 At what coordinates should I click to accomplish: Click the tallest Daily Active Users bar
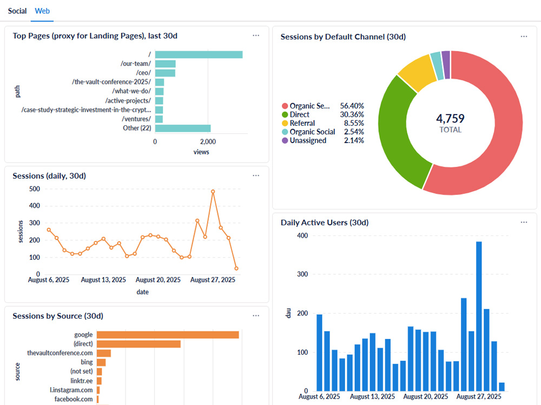[x=479, y=316]
